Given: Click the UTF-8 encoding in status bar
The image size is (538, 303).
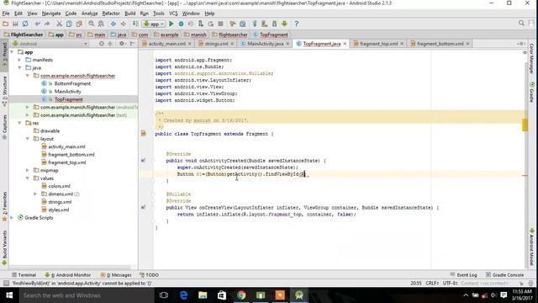Looking at the screenshot, I should tap(451, 283).
